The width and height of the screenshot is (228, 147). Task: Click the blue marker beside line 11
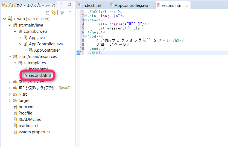click(x=78, y=53)
